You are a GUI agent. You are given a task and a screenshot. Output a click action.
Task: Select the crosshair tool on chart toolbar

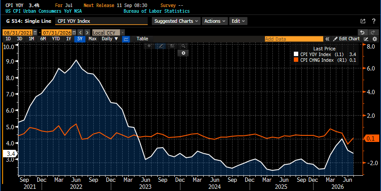click(149, 46)
